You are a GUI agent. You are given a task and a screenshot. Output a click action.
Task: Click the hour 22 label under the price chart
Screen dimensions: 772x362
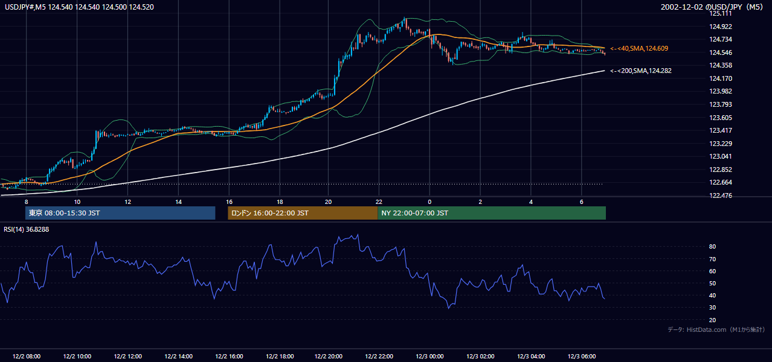[x=379, y=202]
